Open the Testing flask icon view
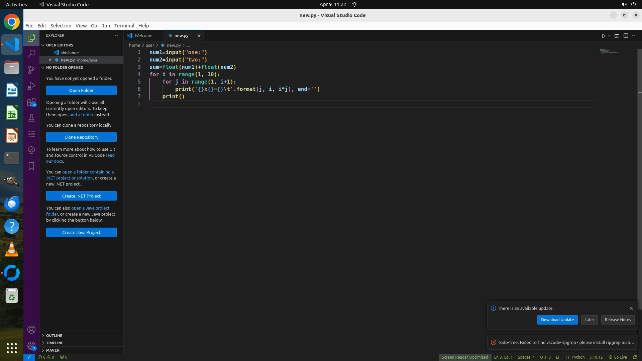The image size is (642, 361). pos(31,118)
